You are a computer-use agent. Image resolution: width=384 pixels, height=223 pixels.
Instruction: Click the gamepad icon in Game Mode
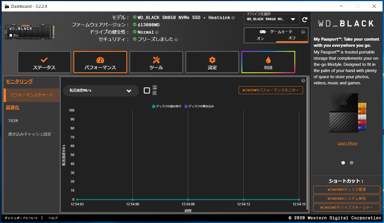tap(263, 32)
